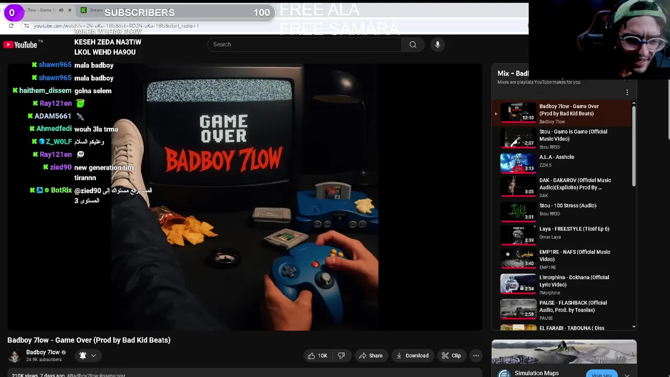Select the youtube.com URL address bar

click(116, 26)
